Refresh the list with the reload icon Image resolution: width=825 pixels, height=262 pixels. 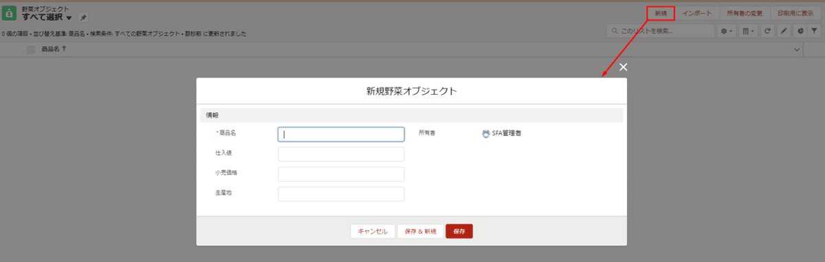(x=767, y=31)
